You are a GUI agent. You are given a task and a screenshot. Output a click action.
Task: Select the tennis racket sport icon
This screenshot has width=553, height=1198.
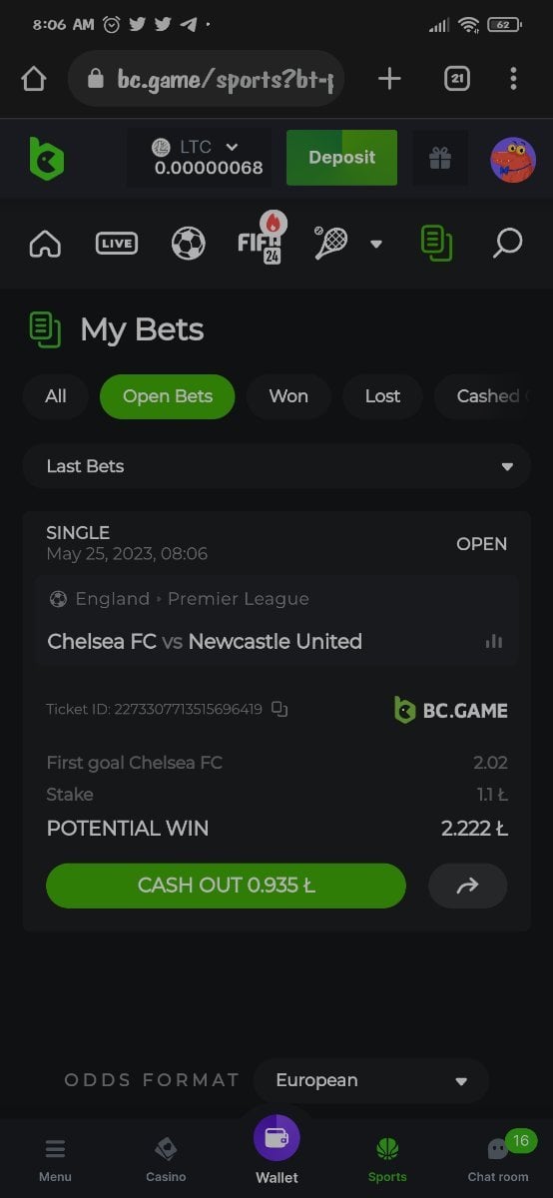coord(330,243)
